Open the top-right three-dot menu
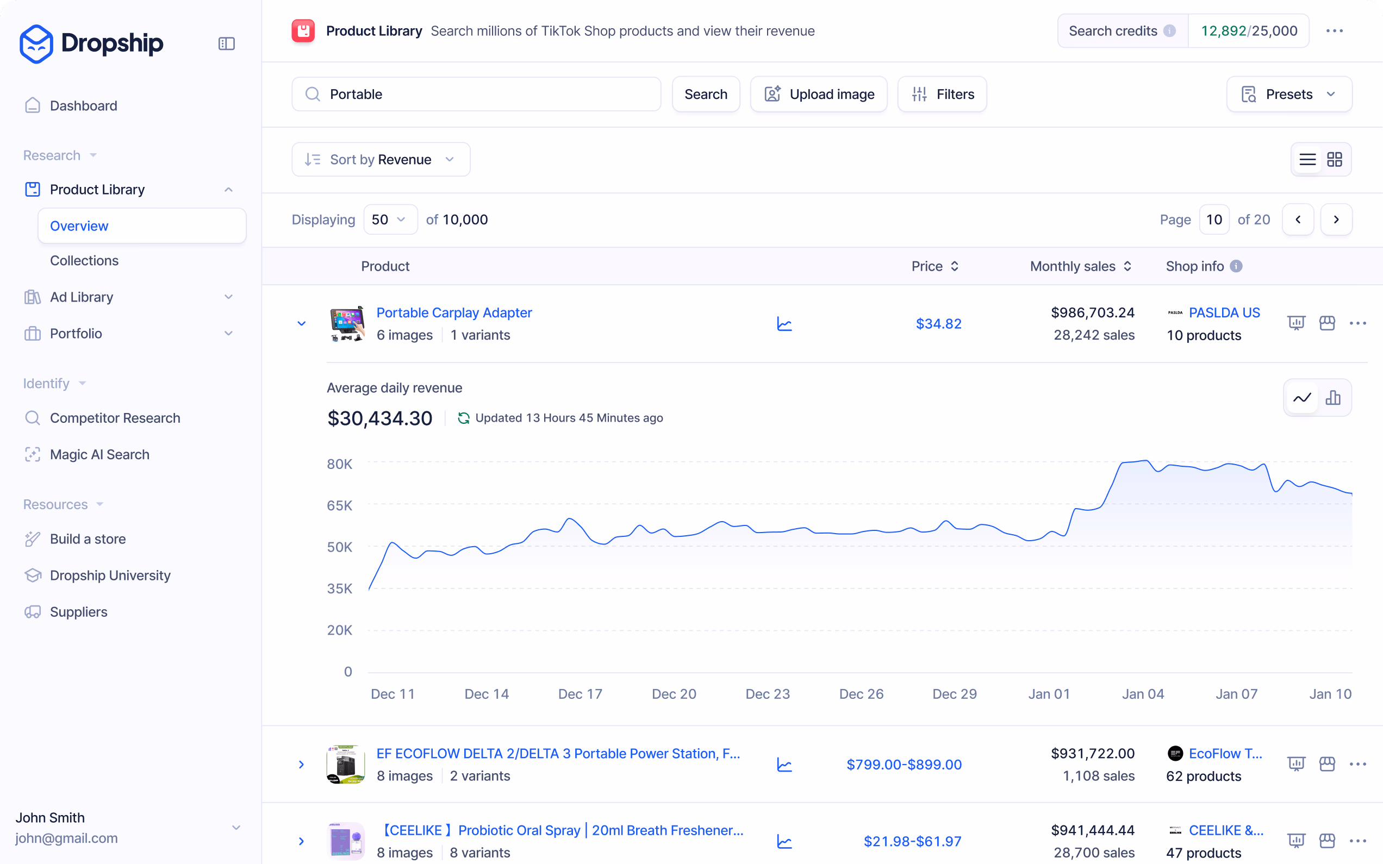 click(x=1334, y=31)
